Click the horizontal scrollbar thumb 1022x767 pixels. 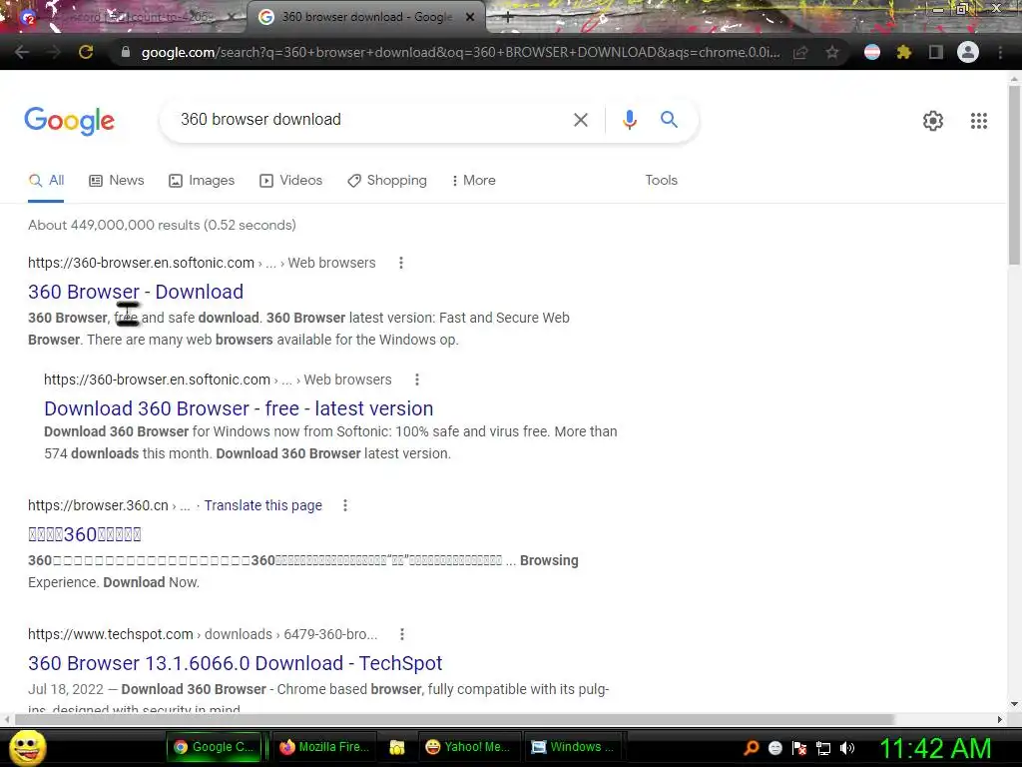(x=454, y=719)
